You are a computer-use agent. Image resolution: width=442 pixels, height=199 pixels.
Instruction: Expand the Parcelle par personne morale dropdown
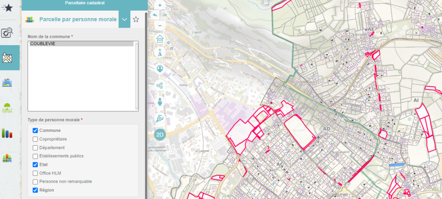coord(124,19)
